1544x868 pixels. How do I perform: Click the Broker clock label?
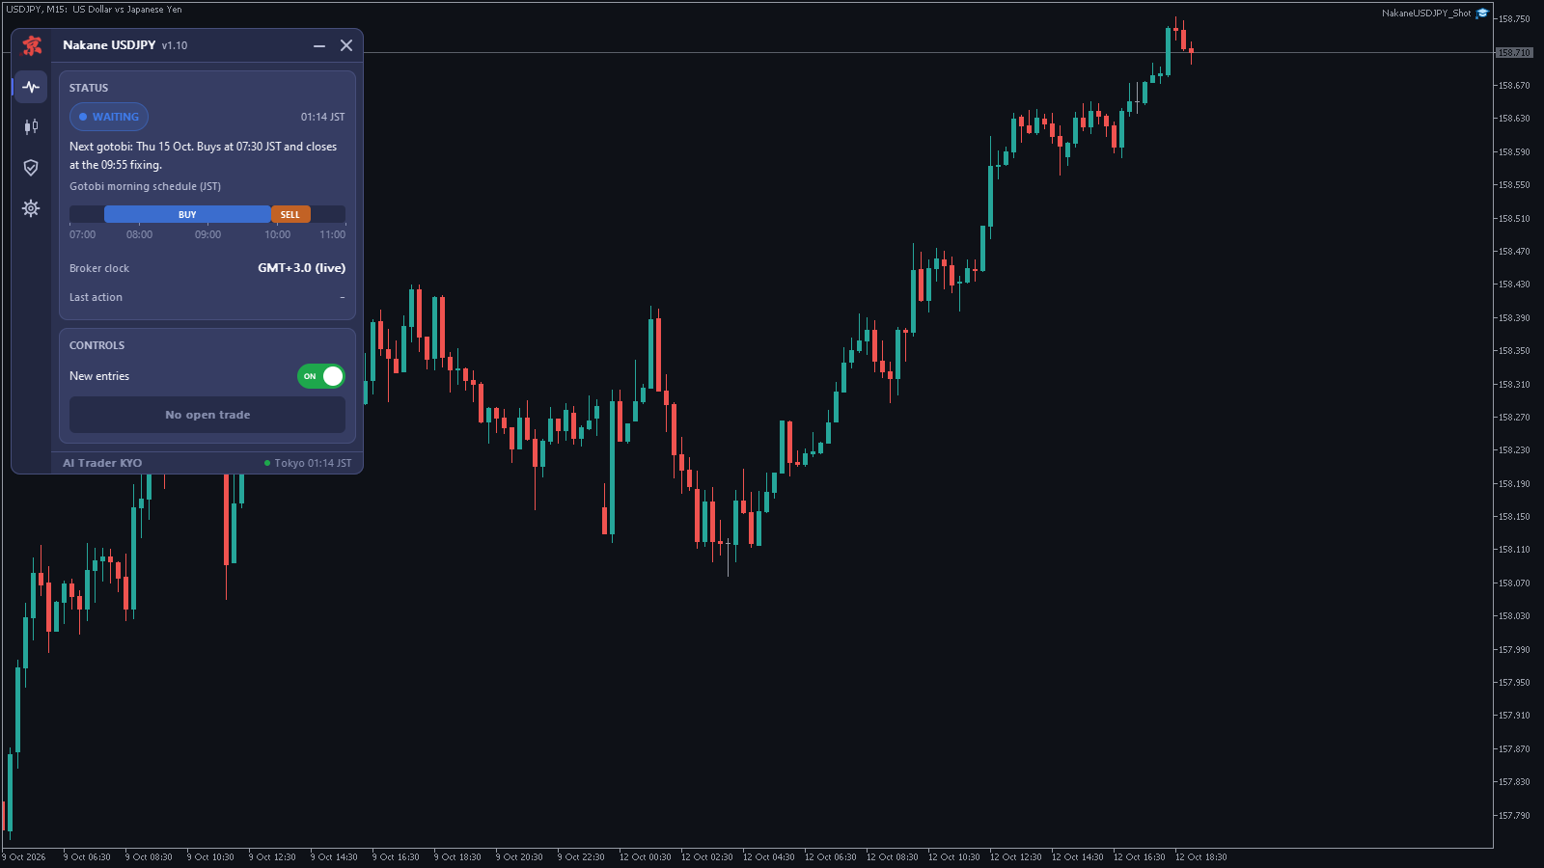coord(99,268)
